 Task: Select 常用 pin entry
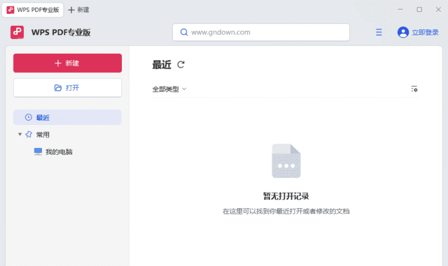37,134
